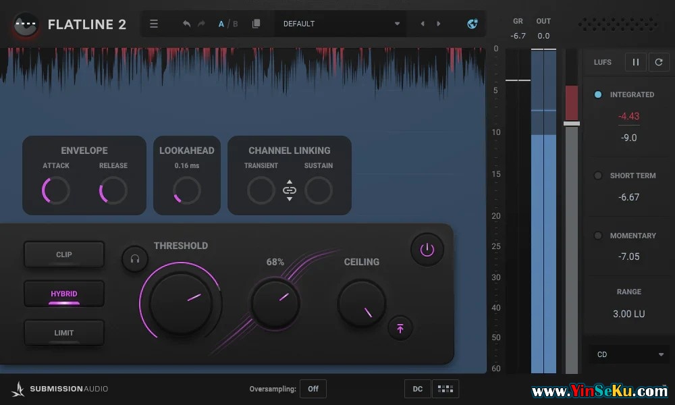Click the ceiling upward arrow button
Image resolution: width=675 pixels, height=405 pixels.
(400, 328)
